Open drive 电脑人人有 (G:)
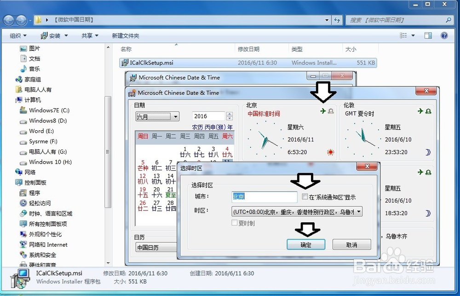 43,152
